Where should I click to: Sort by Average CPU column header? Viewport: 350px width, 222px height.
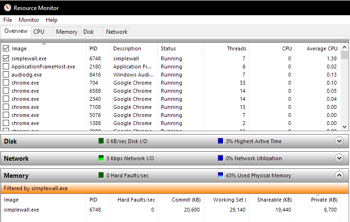click(x=322, y=48)
